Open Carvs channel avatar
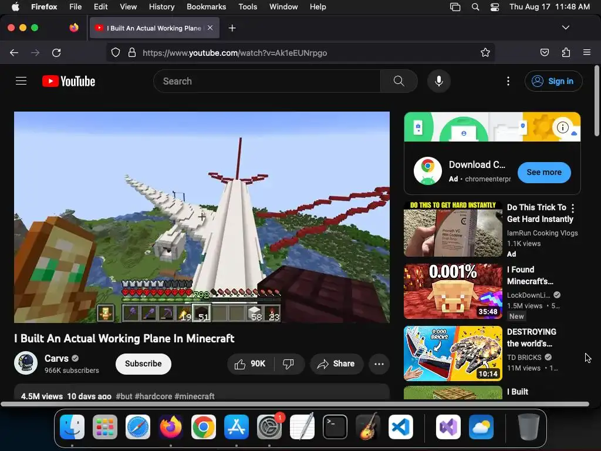Screen dimensions: 601x451 coord(26,363)
